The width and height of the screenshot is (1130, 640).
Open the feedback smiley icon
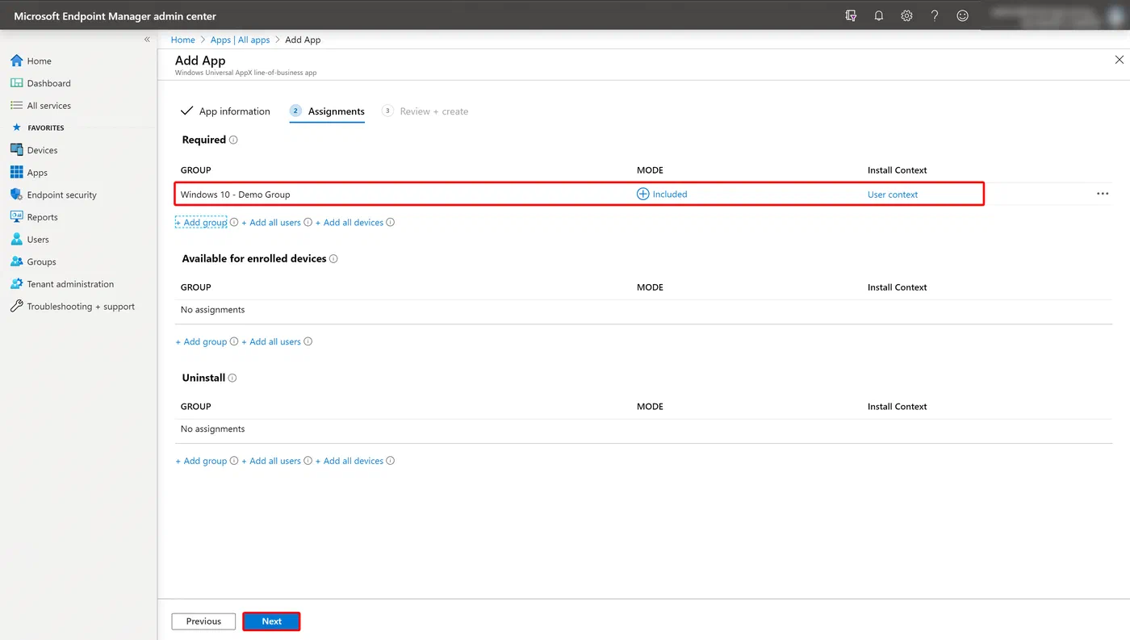pyautogui.click(x=962, y=15)
